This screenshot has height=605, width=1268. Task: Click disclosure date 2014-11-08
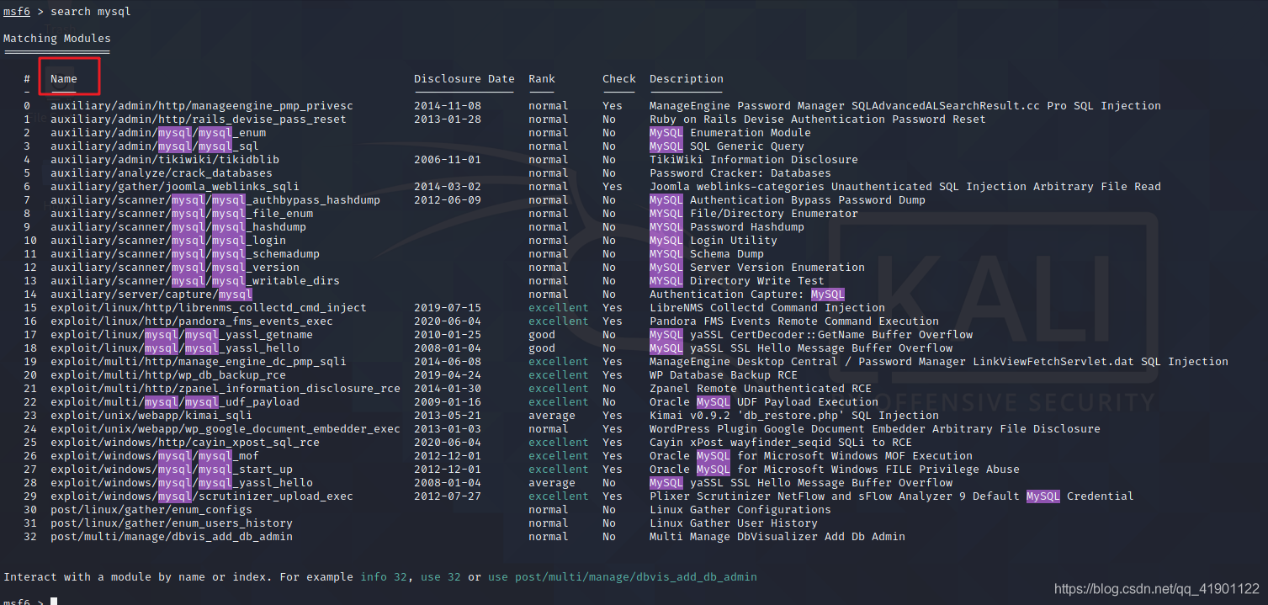click(448, 106)
